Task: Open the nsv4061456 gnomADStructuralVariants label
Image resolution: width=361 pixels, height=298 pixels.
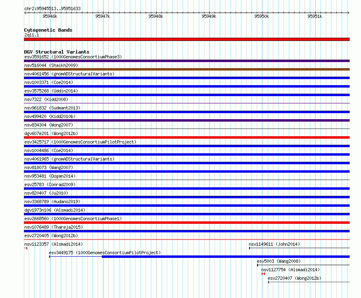Action: [x=69, y=74]
